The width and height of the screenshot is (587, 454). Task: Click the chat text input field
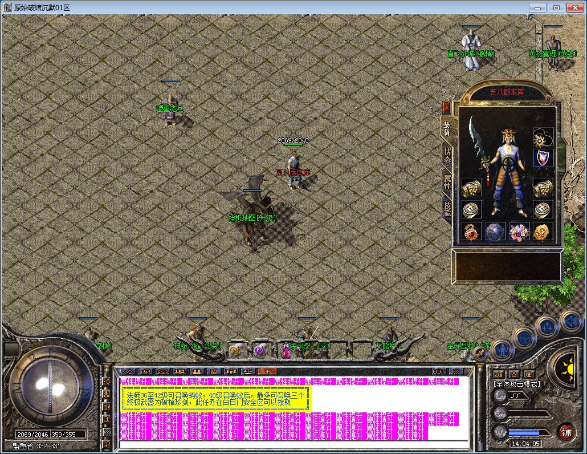coord(294,445)
